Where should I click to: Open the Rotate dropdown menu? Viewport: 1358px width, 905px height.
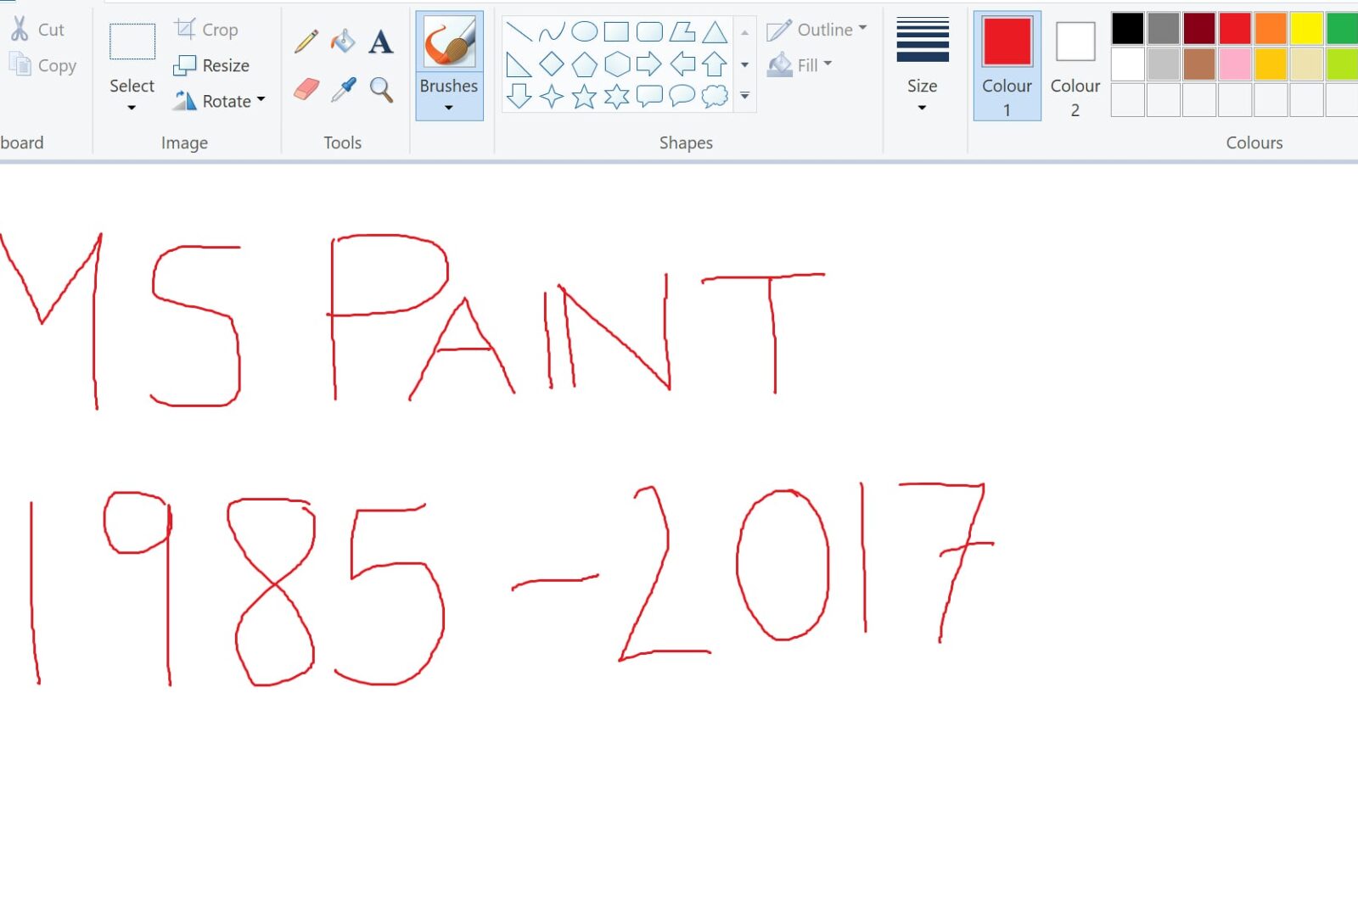pyautogui.click(x=219, y=101)
